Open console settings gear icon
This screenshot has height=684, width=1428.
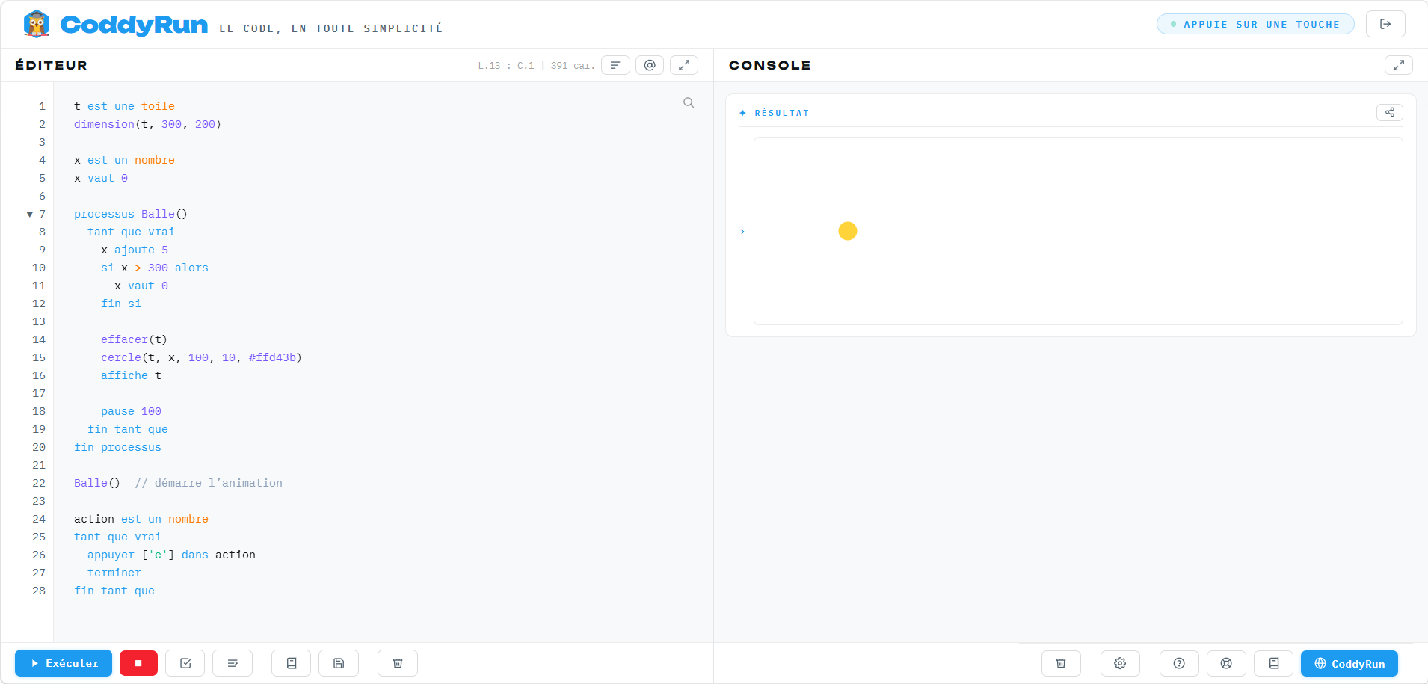1120,663
